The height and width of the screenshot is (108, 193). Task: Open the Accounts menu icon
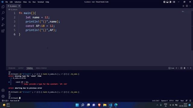tap(3, 90)
